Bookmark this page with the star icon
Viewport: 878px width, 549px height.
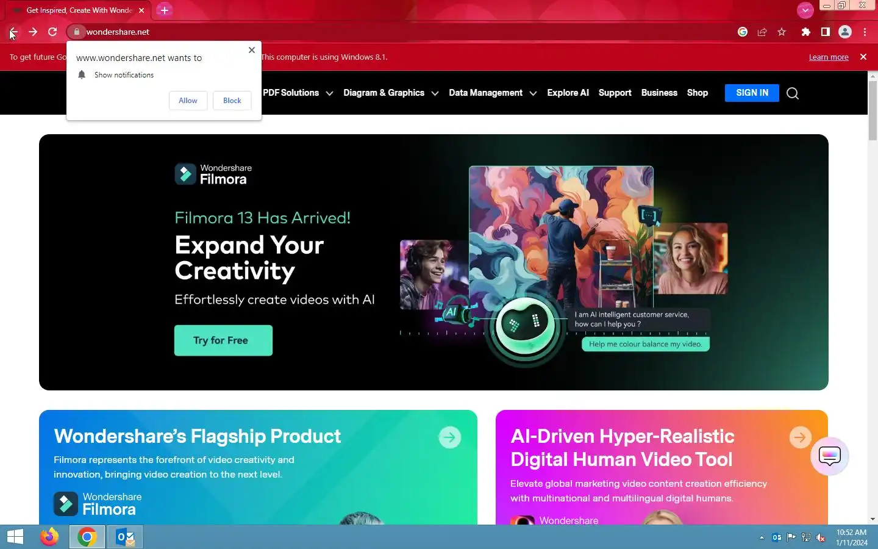coord(782,32)
